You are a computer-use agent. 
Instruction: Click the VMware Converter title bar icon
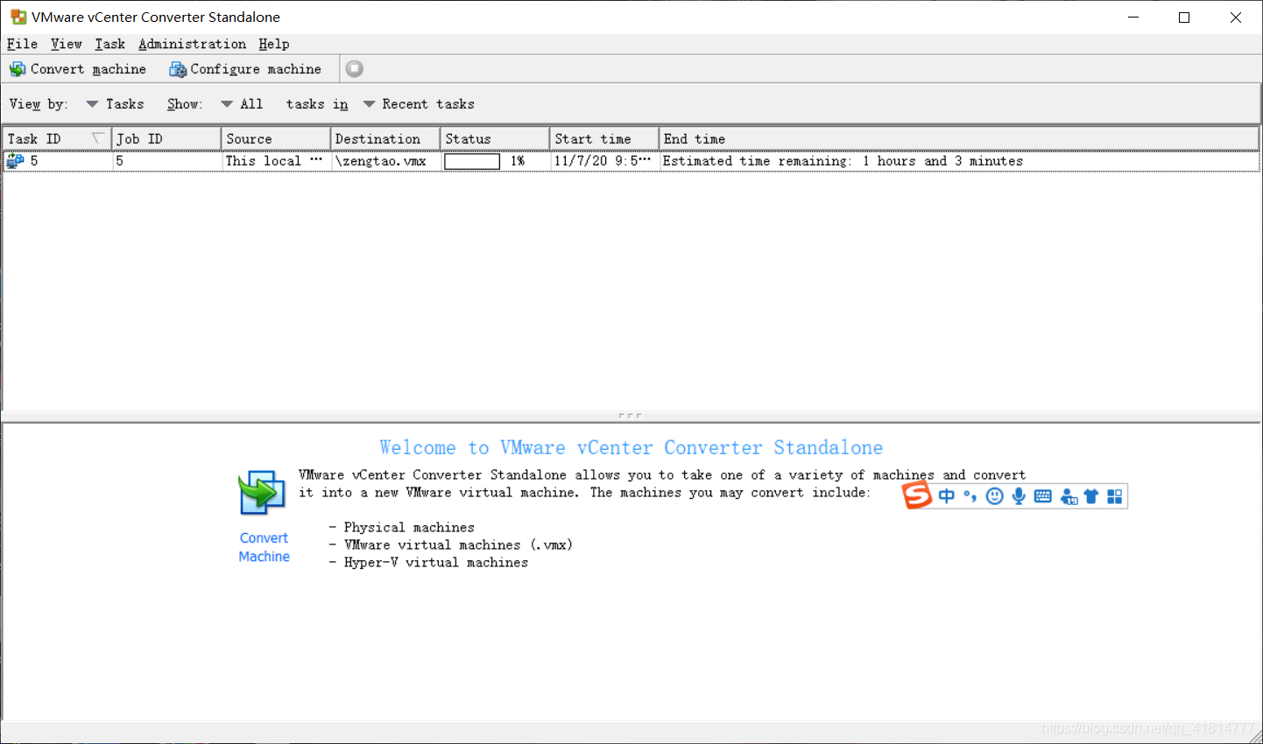click(18, 17)
